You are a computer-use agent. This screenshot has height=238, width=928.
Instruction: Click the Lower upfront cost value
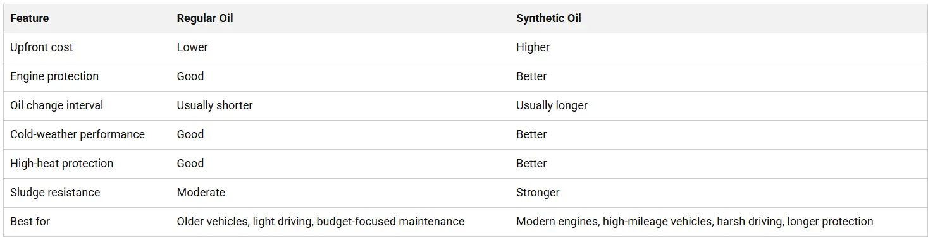192,47
